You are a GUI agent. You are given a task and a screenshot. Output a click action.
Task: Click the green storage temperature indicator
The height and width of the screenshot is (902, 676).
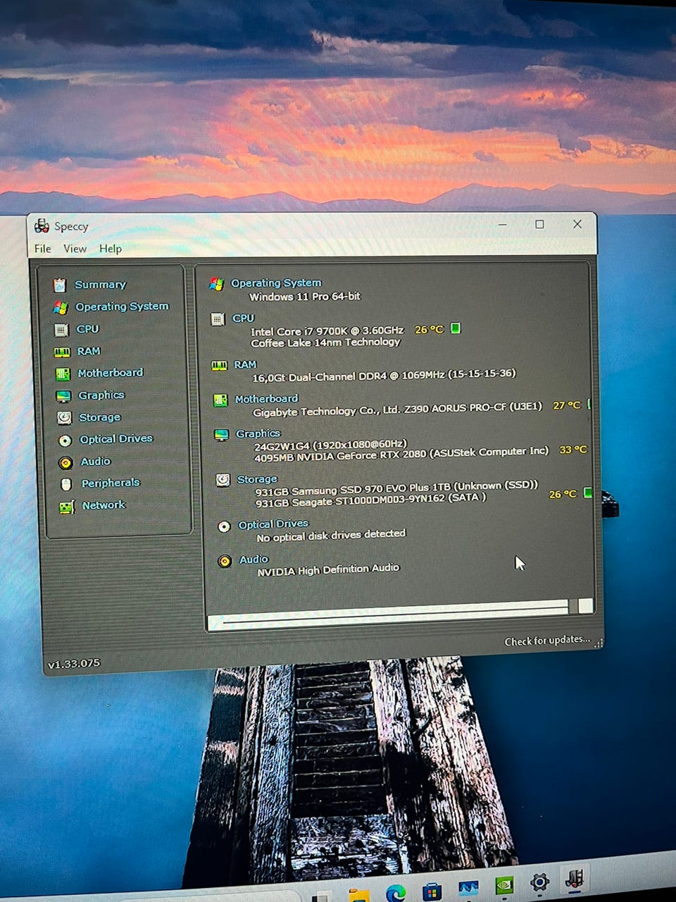(x=588, y=493)
